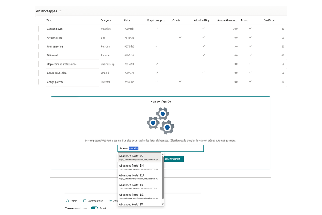Select the Absences Portal FR option
The width and height of the screenshot is (322, 215).
click(x=139, y=186)
